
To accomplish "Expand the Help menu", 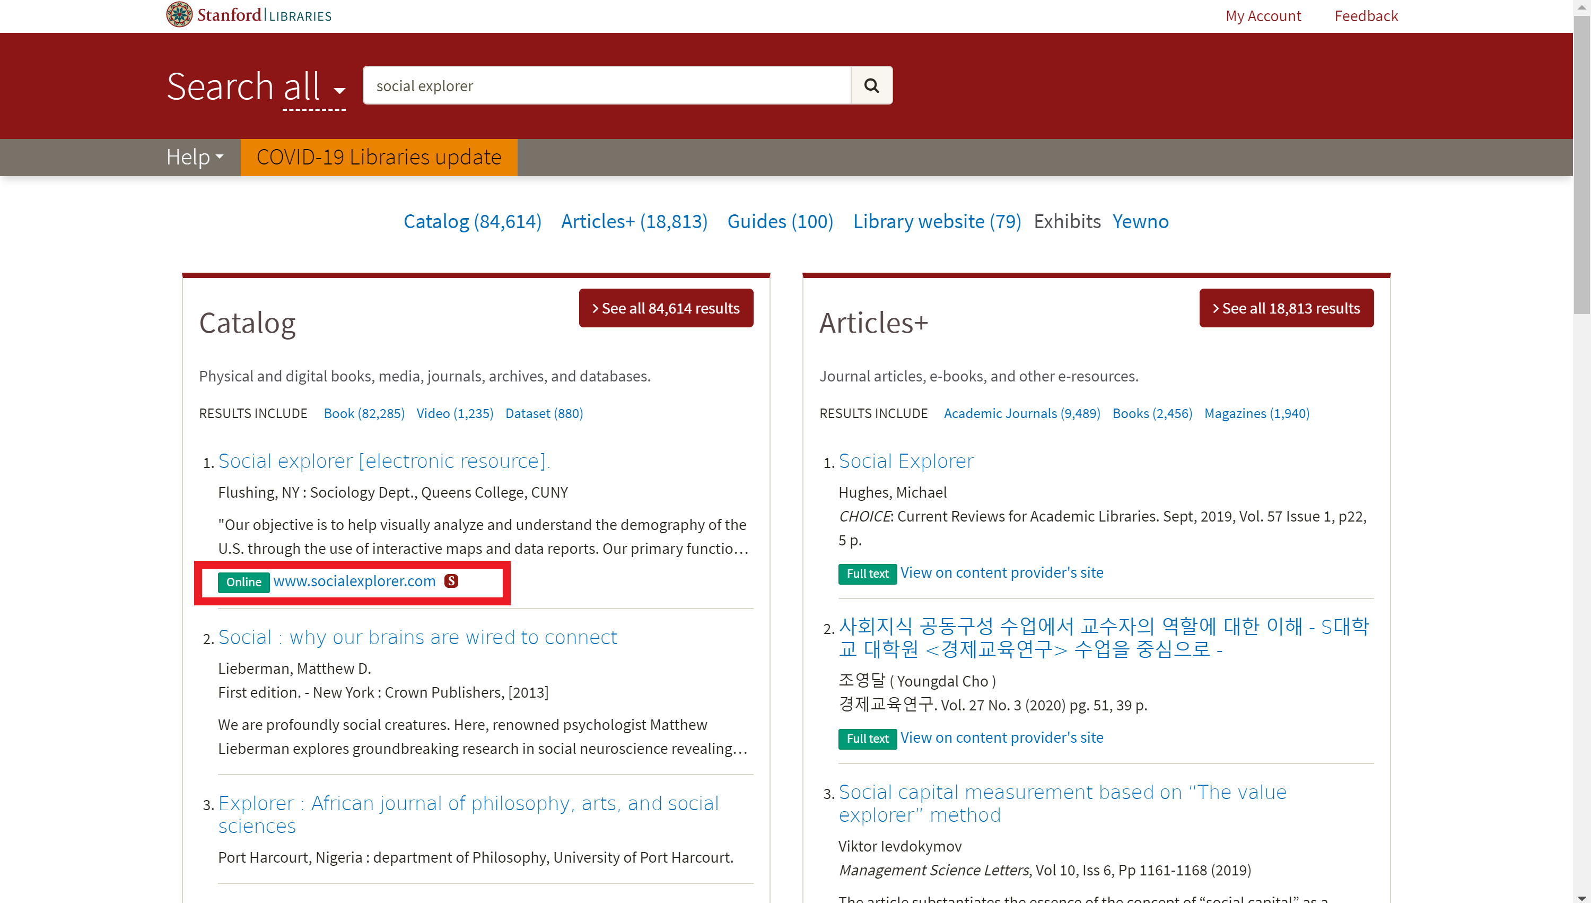I will click(194, 158).
